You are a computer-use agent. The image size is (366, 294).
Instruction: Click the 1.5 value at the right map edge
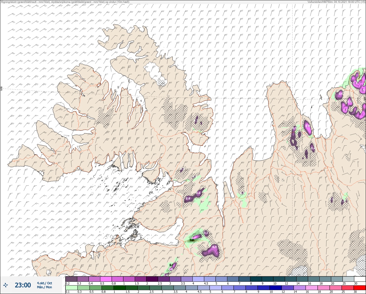click(x=363, y=90)
